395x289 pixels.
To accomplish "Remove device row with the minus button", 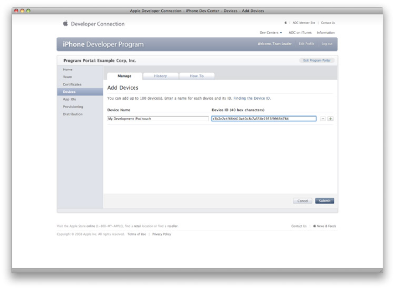I will click(x=323, y=119).
